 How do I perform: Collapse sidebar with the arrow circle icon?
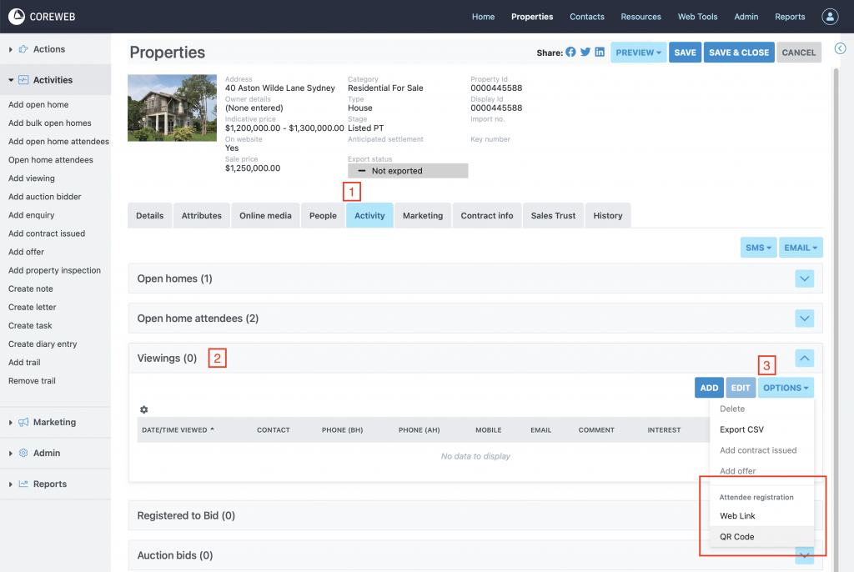(x=840, y=48)
